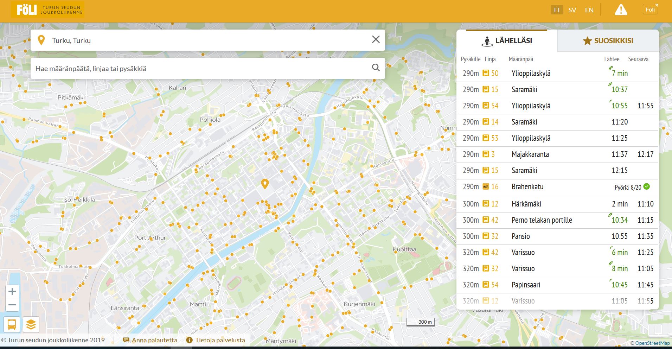This screenshot has width=672, height=349.
Task: Select the Lähelläsi tab
Action: [x=507, y=41]
